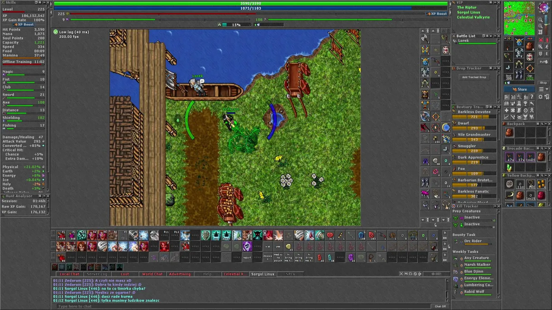
Task: Open the Server Log tab
Action: (x=97, y=274)
